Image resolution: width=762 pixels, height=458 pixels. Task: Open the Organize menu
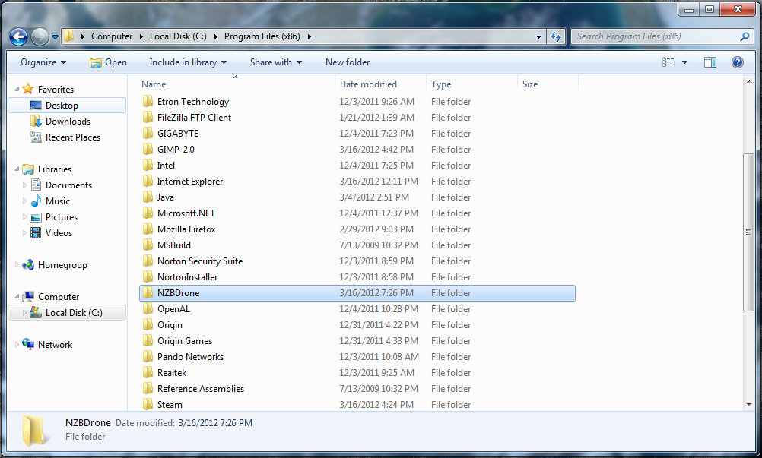(x=43, y=62)
